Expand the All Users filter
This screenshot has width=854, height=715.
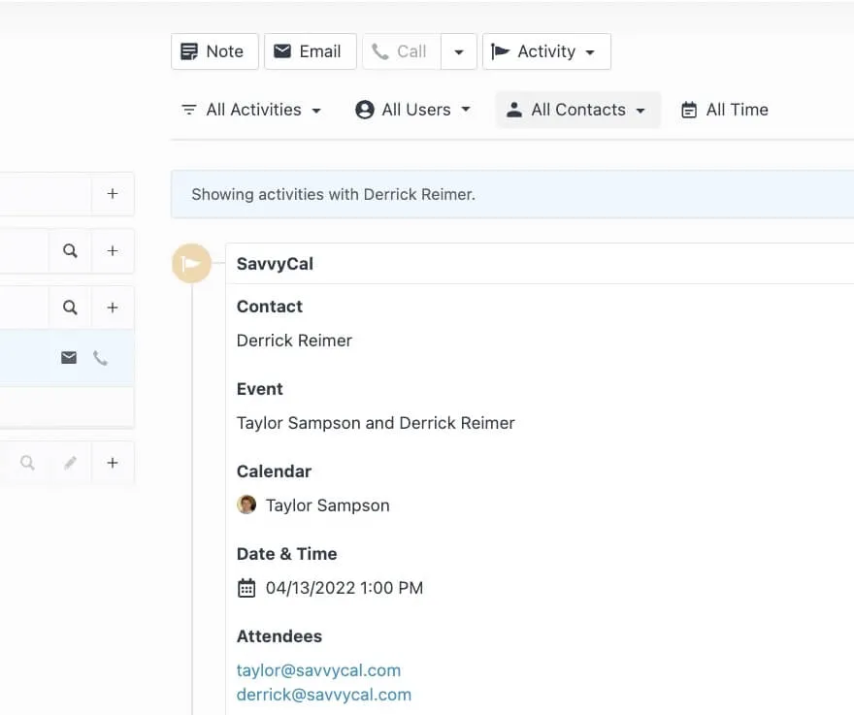[412, 110]
